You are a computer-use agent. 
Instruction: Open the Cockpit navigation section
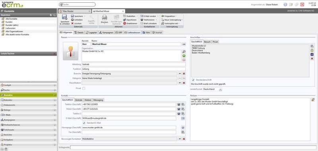[28, 85]
